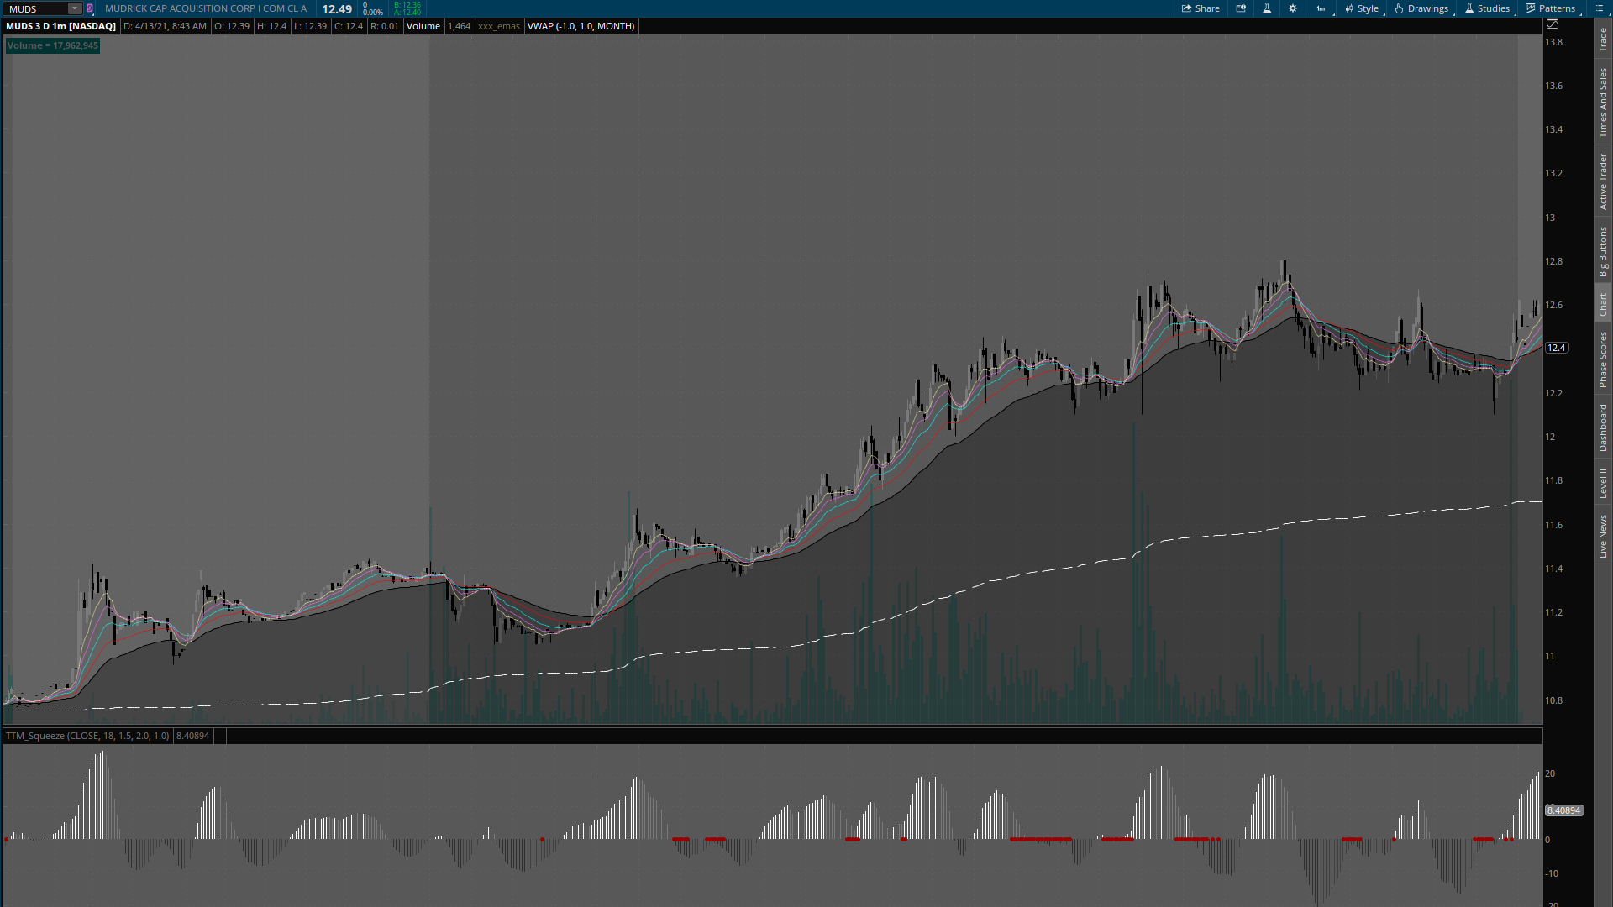
Task: Expand the MUDS symbol dropdown arrow
Action: click(75, 8)
